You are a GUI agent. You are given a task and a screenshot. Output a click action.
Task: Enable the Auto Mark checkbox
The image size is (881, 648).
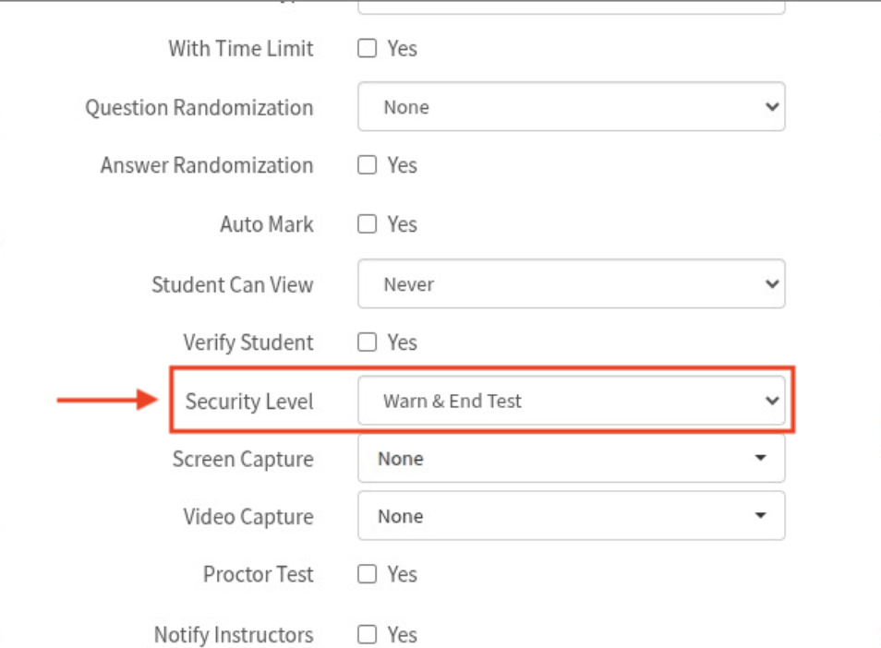(368, 224)
